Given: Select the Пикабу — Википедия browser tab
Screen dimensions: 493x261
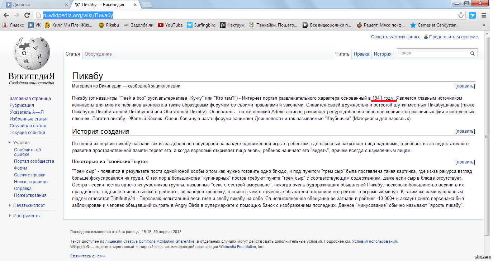Looking at the screenshot, I should [105, 5].
